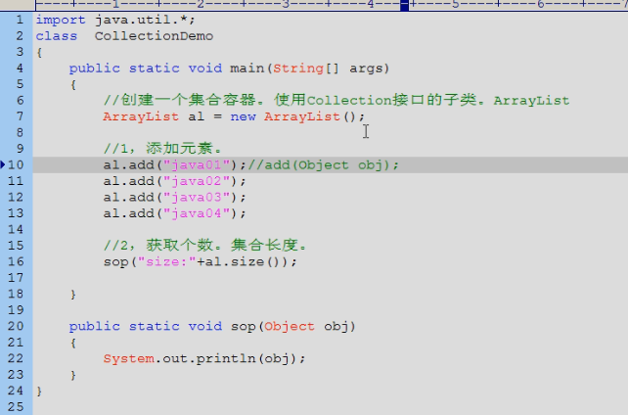Click the column marker on the ruler

(405, 5)
